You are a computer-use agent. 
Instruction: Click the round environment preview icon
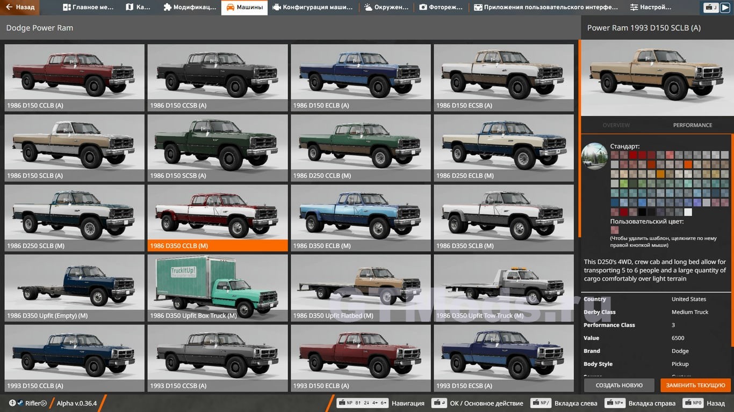(x=594, y=156)
